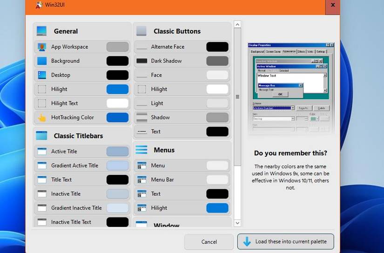Click the General section Hilight icon
The width and height of the screenshot is (384, 253).
[42, 89]
